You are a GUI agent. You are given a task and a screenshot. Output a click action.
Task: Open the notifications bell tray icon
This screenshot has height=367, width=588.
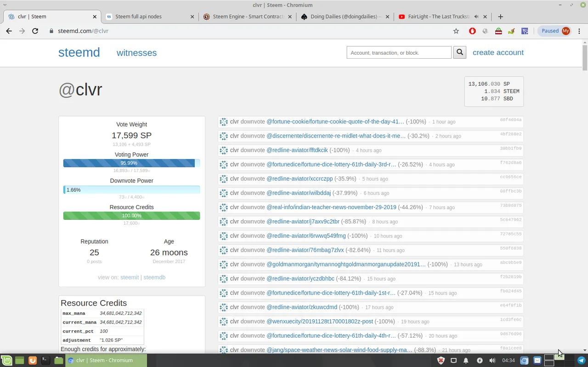tap(466, 361)
